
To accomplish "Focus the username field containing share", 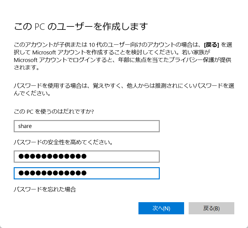I will [87, 126].
